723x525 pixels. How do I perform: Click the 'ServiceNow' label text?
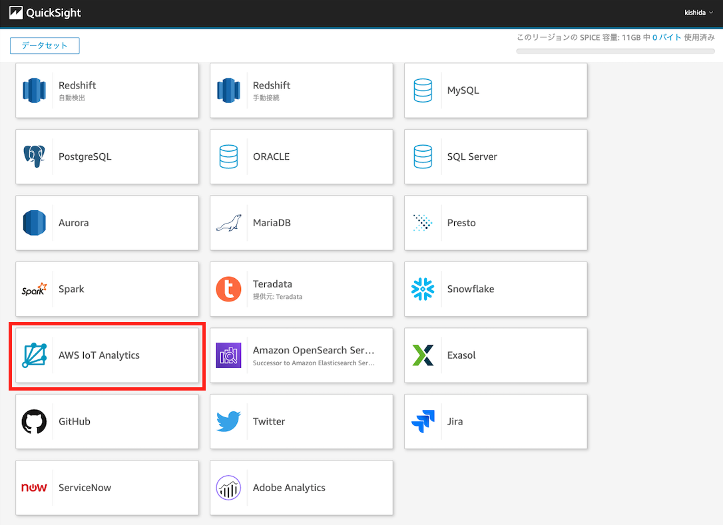coord(85,488)
